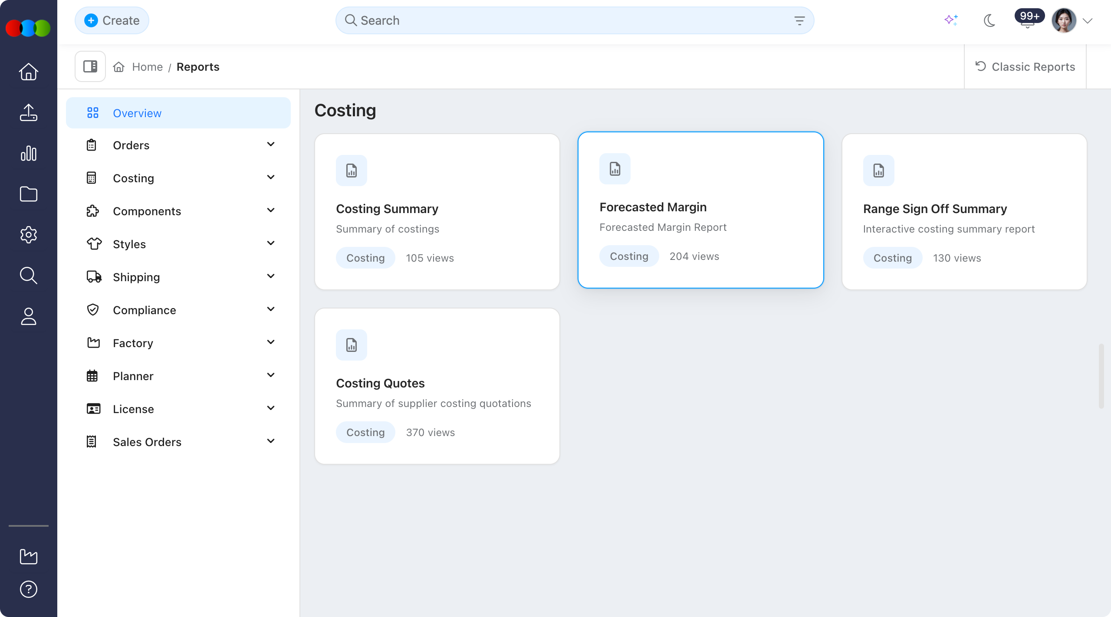1111x617 pixels.
Task: Open search filter options icon
Action: coord(799,20)
